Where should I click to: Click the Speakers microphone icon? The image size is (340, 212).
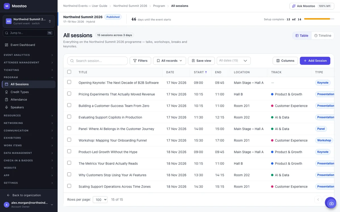(7, 107)
